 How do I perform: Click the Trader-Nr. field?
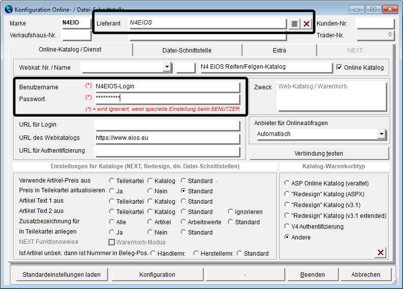click(375, 35)
